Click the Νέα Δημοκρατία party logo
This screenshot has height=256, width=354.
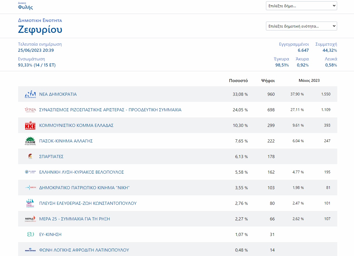[x=30, y=94]
